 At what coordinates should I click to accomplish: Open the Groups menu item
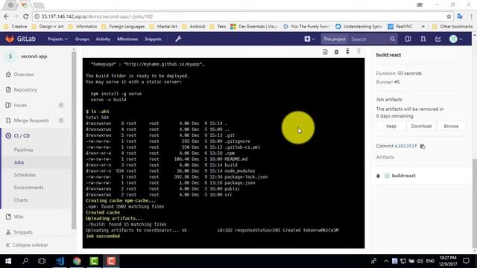coord(82,39)
